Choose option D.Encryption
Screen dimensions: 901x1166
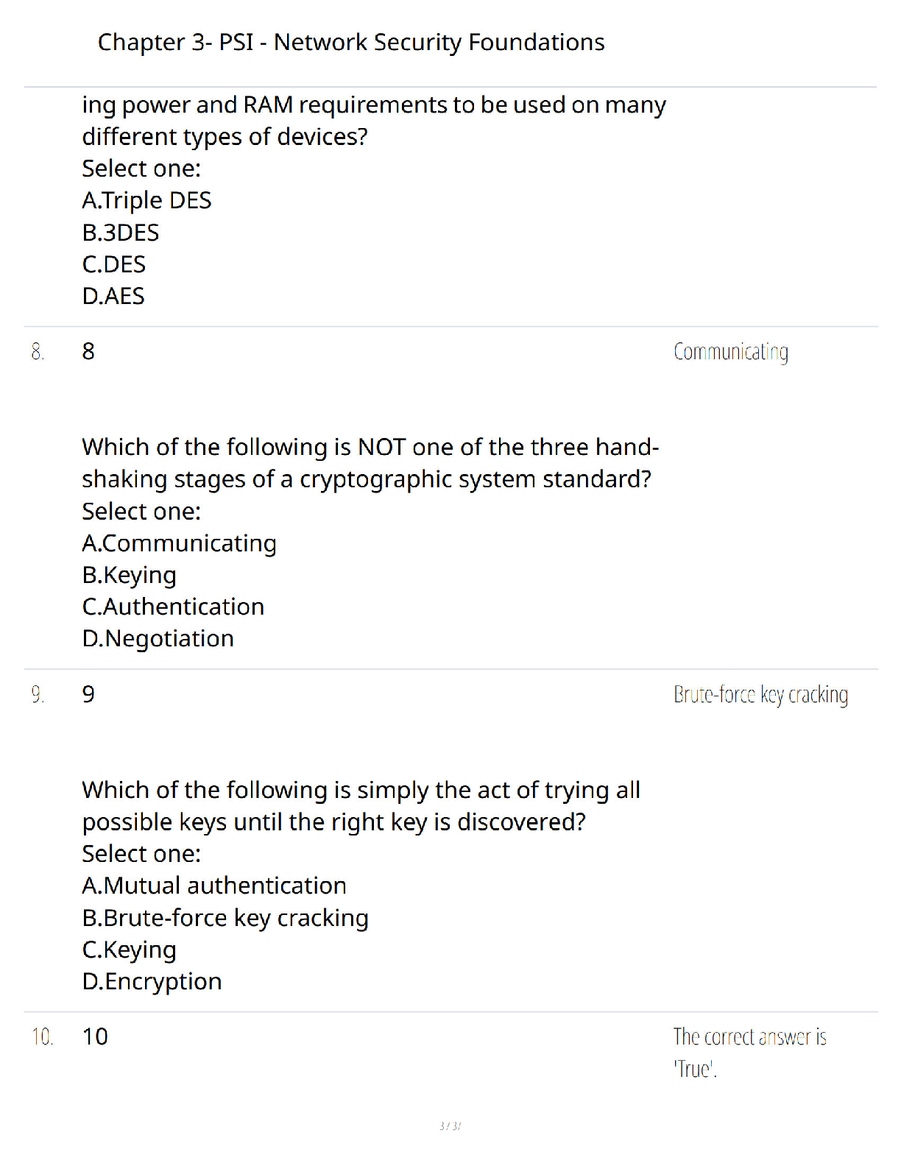(152, 982)
